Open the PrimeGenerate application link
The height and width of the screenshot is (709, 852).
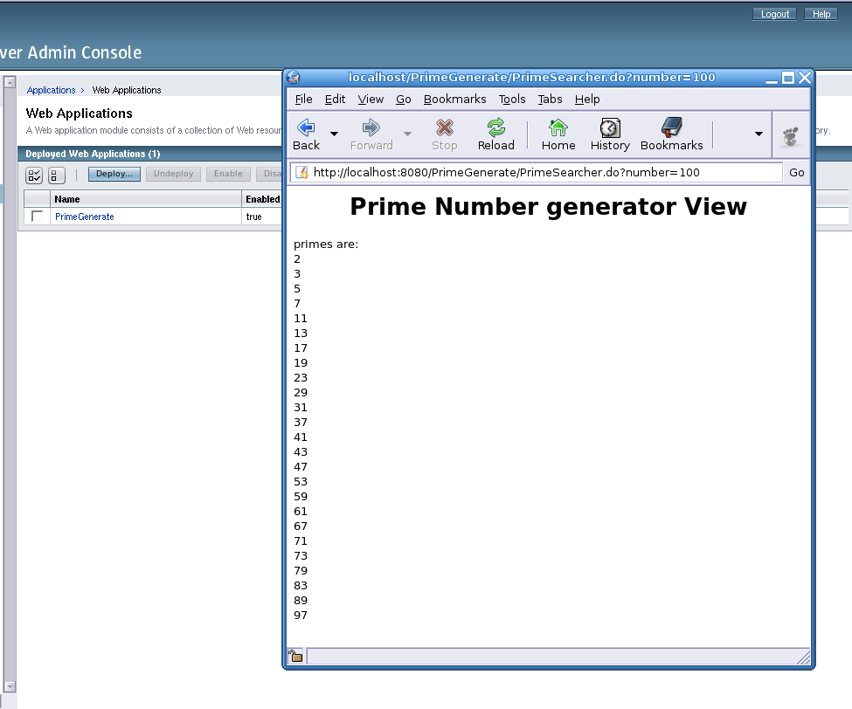coord(84,217)
